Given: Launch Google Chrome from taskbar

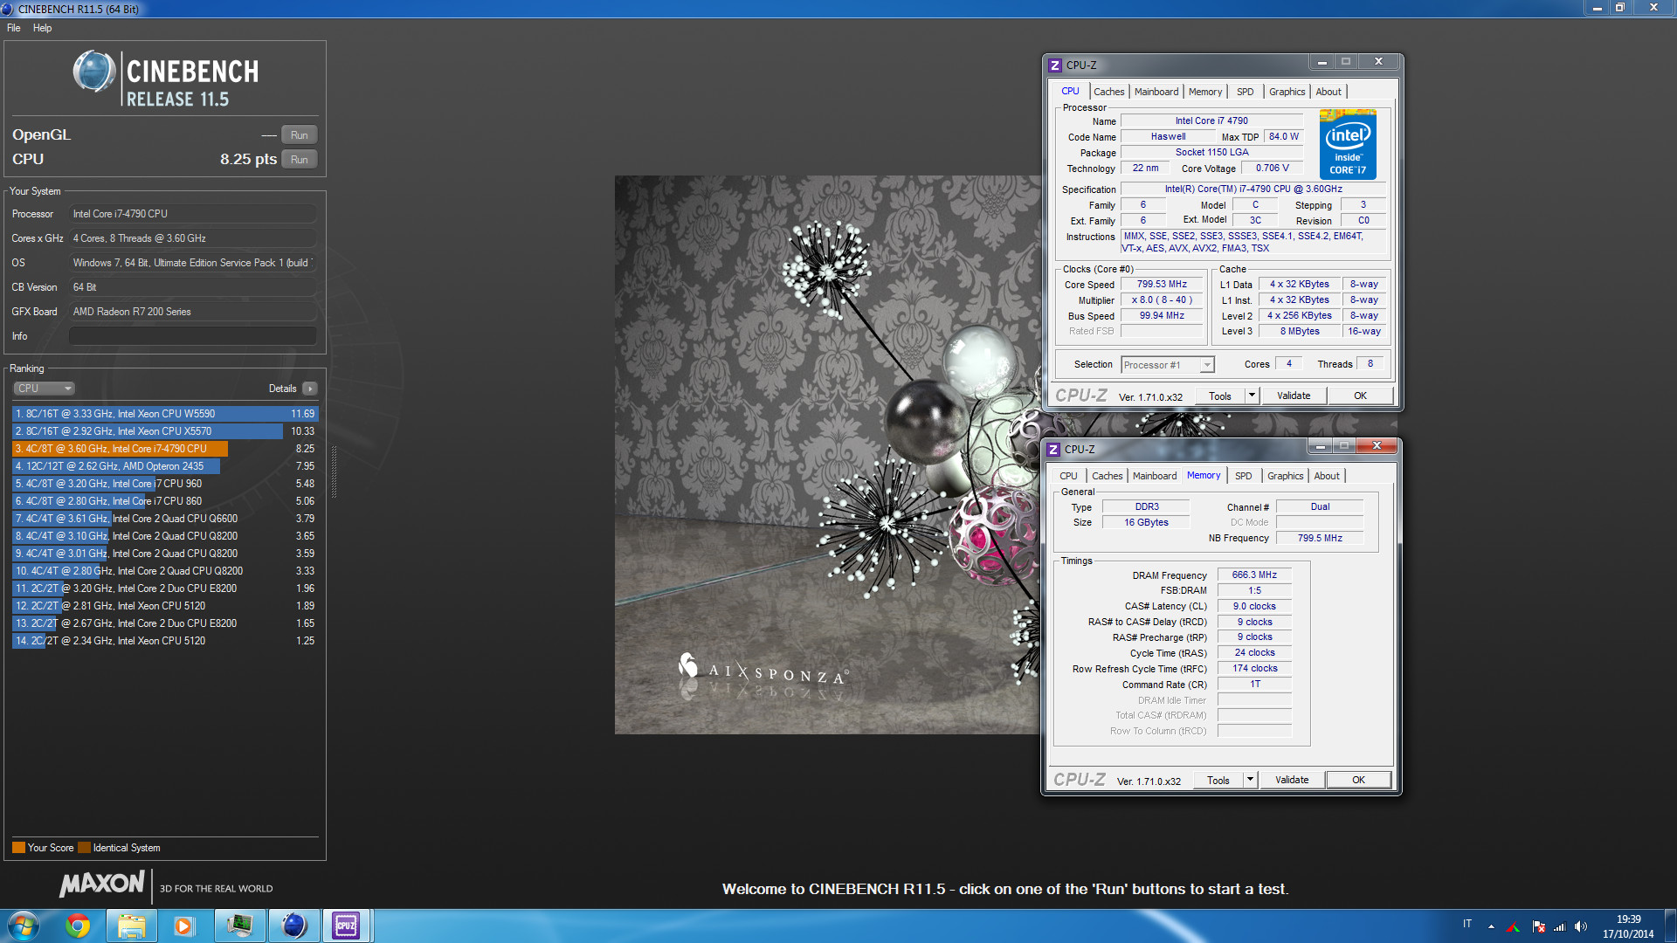Looking at the screenshot, I should 78,926.
